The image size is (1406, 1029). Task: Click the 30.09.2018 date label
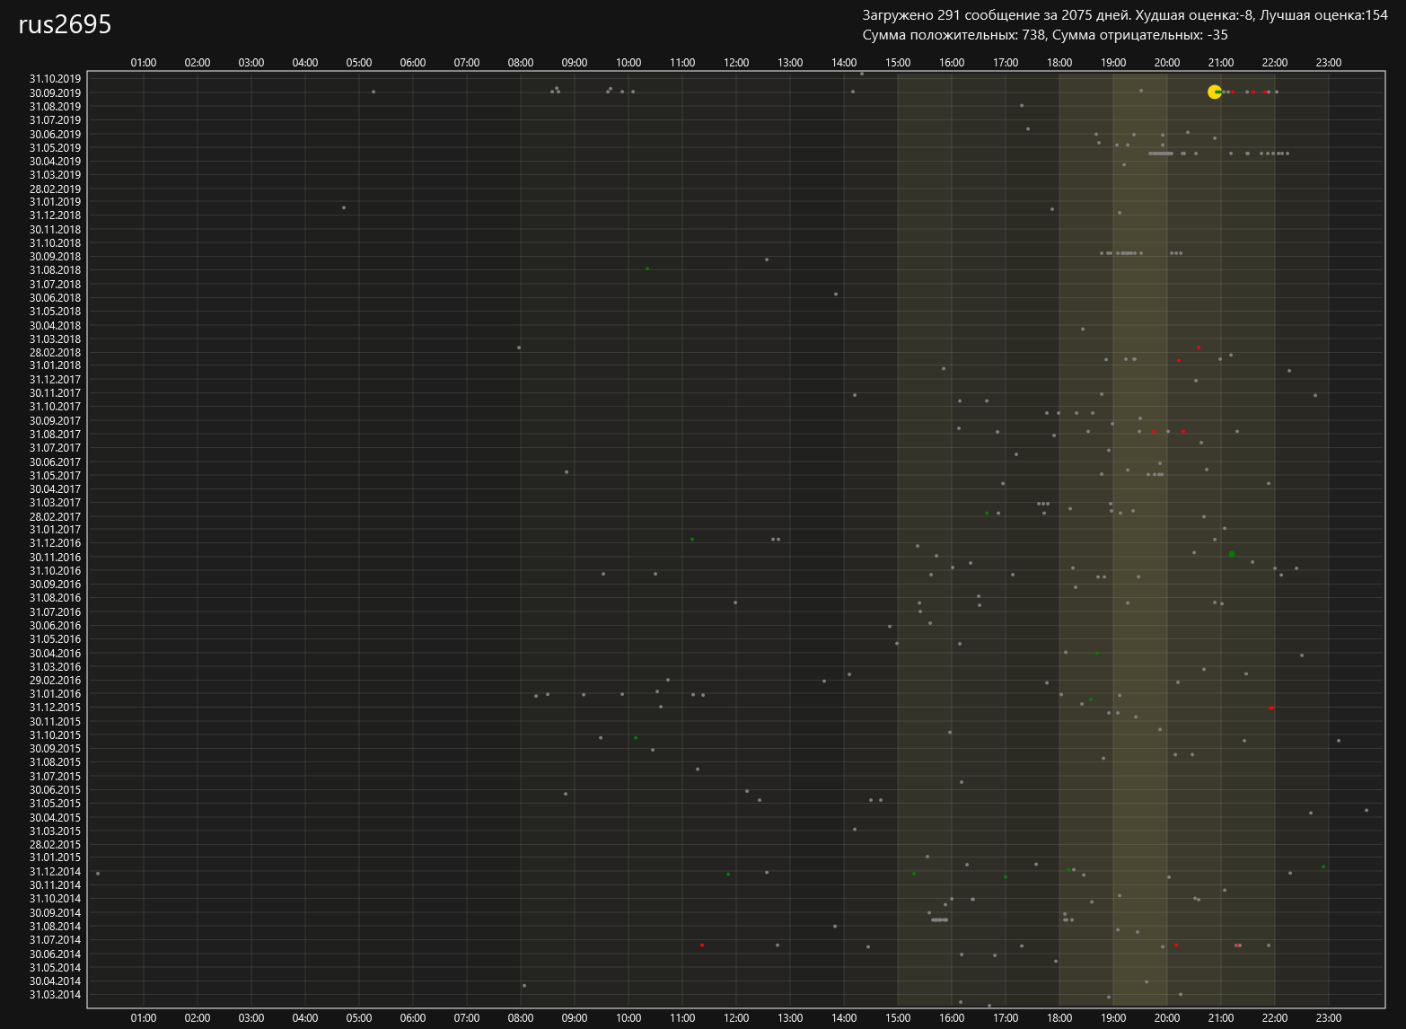[55, 257]
